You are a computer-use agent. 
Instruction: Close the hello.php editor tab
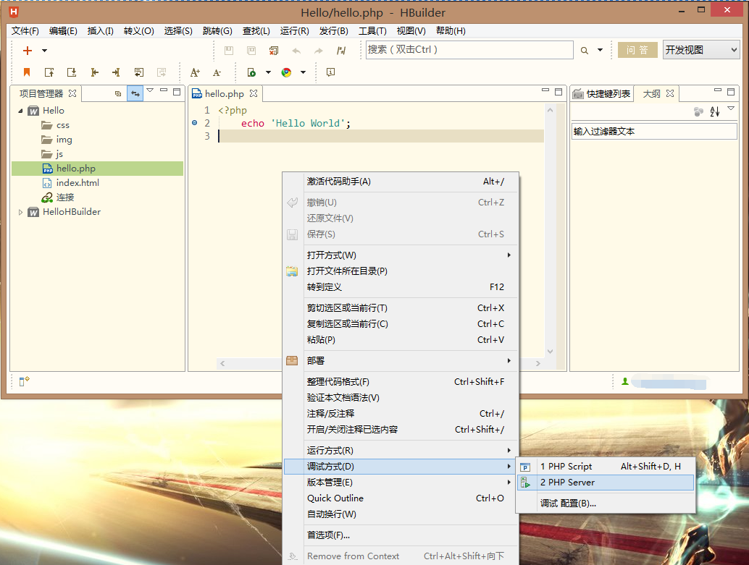(x=254, y=93)
